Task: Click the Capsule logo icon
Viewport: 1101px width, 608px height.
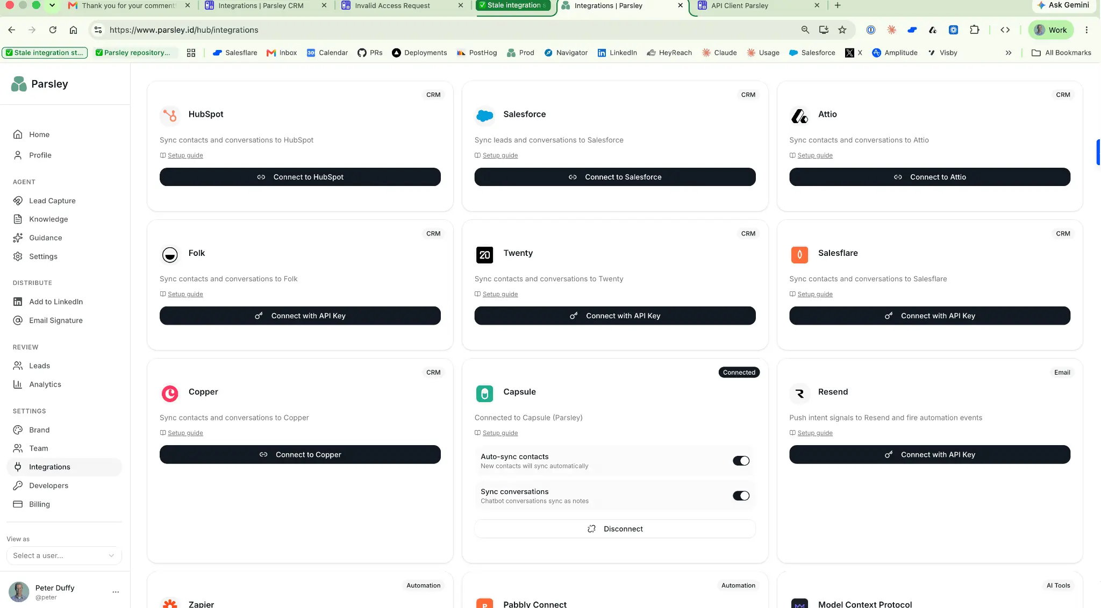Action: coord(484,393)
